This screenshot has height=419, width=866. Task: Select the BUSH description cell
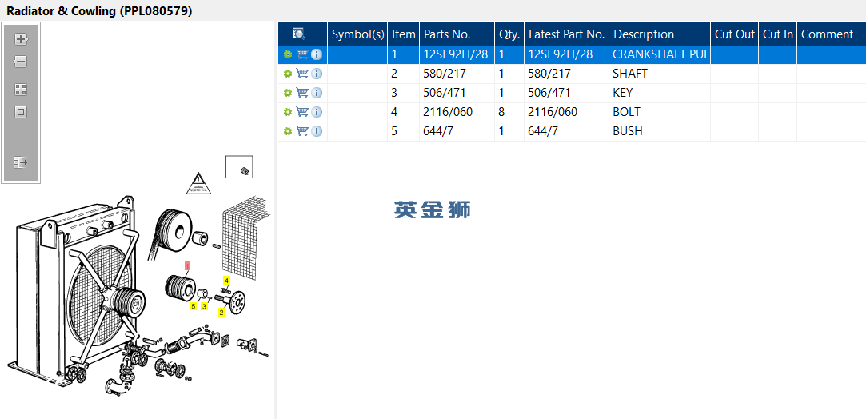660,131
